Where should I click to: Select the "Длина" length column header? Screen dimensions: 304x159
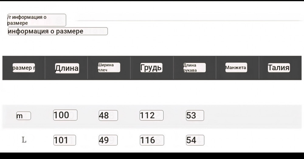pos(67,68)
